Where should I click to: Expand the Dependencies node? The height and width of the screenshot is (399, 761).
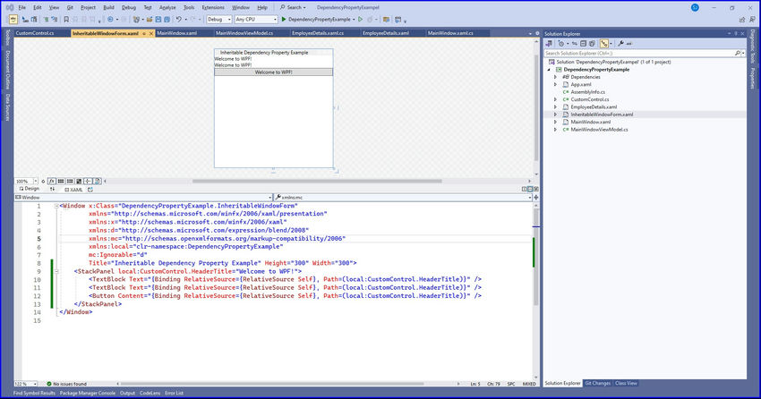coord(556,77)
